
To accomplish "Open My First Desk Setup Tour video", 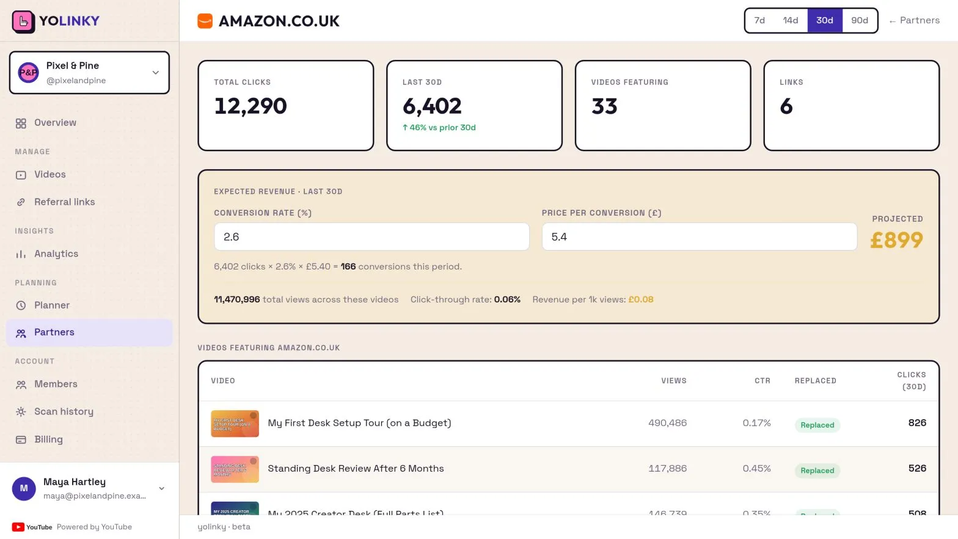I will click(359, 424).
